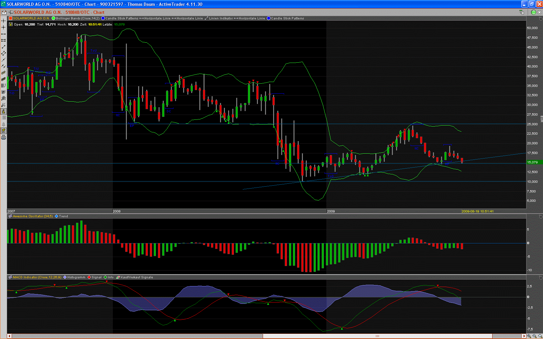Pick the Fibonacci arcs tool
The image size is (543, 339).
[4, 98]
